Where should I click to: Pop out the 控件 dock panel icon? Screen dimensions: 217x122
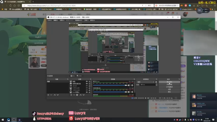(179, 79)
